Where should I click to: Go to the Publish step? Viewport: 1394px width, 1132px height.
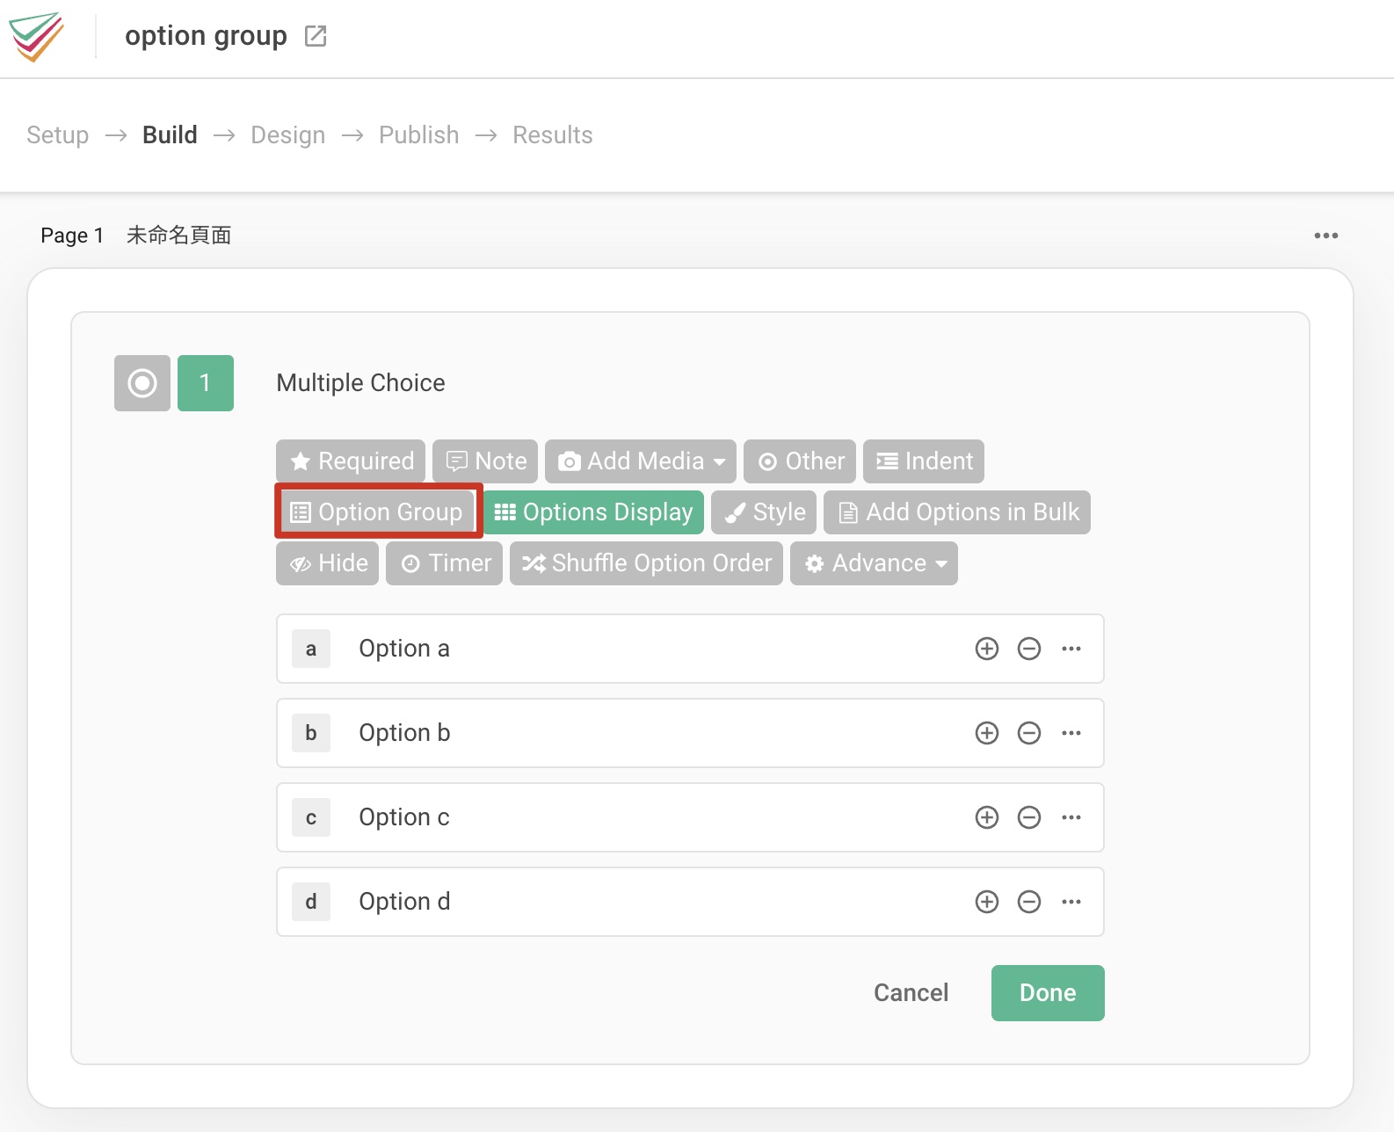coord(418,134)
